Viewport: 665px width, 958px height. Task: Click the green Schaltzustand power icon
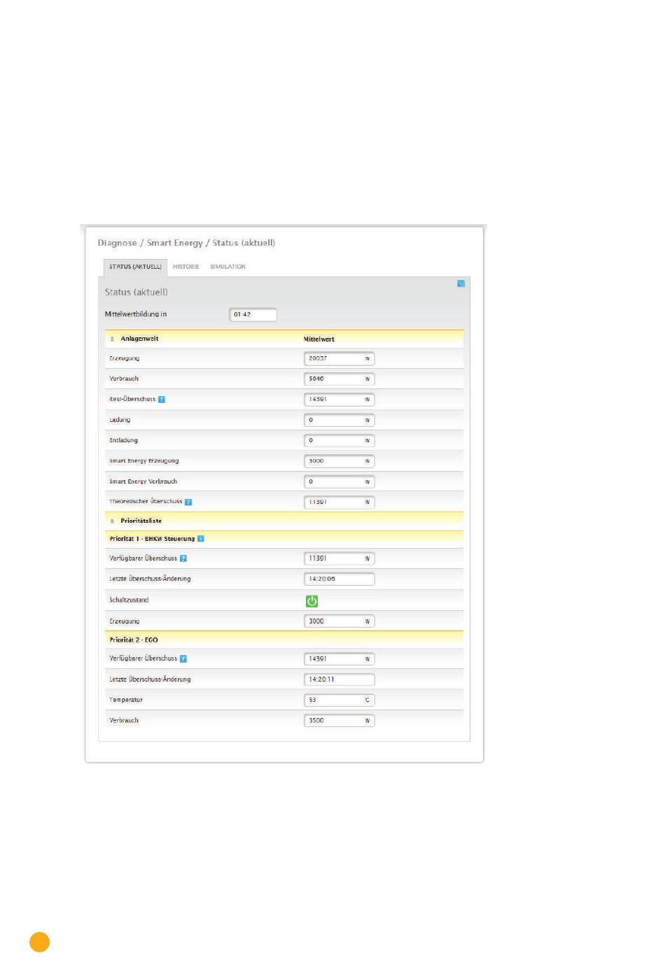click(x=311, y=600)
